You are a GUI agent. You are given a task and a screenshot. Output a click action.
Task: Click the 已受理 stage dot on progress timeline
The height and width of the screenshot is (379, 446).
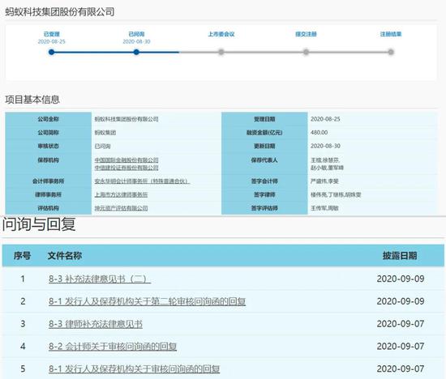[x=51, y=52]
